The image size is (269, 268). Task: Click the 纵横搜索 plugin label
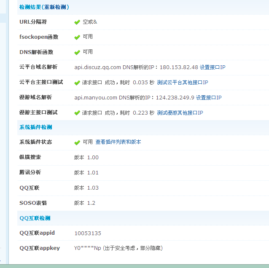coord(30,157)
